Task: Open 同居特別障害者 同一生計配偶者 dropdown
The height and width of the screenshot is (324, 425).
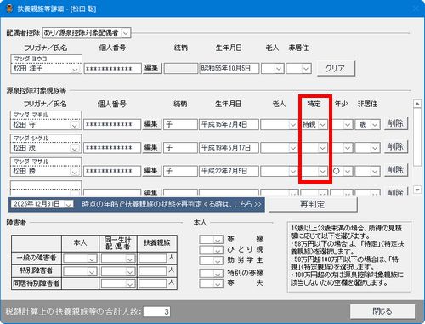Action: pyautogui.click(x=130, y=284)
